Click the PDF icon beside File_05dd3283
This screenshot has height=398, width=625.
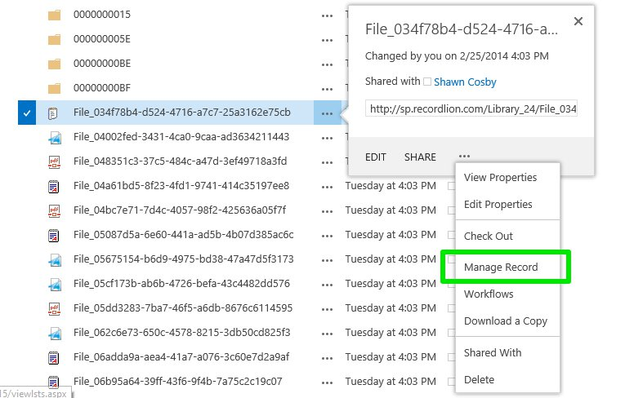[x=54, y=308]
